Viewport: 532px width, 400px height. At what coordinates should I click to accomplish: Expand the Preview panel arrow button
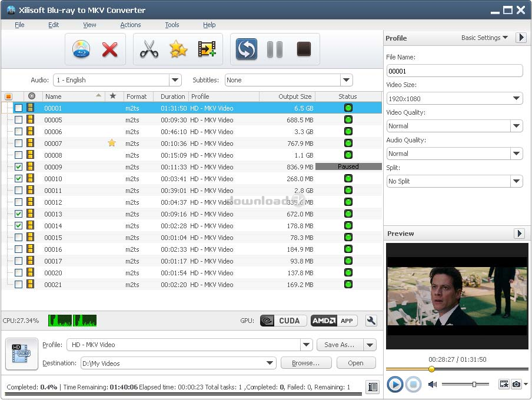pos(519,234)
